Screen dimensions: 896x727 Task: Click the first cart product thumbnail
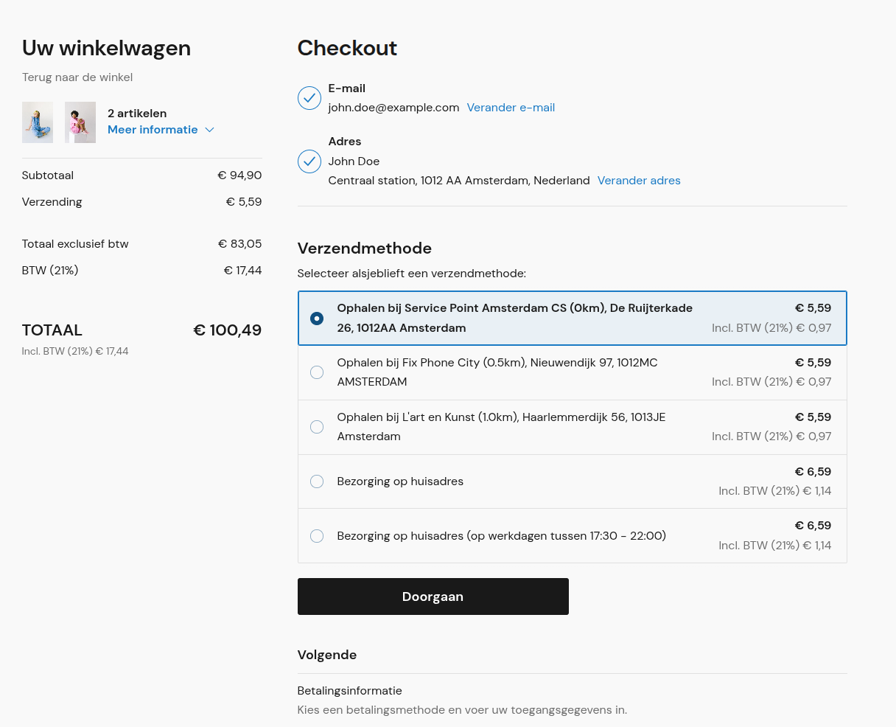[38, 122]
